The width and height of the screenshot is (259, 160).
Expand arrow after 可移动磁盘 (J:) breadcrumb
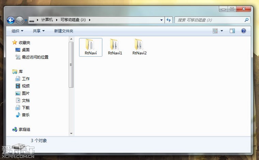(90, 20)
